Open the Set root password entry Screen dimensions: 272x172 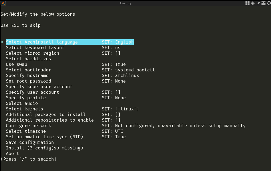click(29, 81)
